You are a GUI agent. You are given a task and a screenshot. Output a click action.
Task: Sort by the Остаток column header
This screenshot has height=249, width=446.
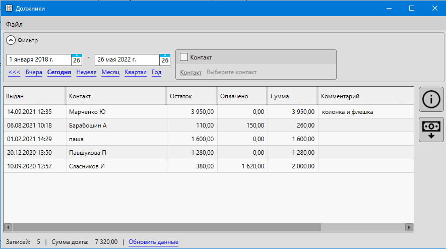(191, 96)
